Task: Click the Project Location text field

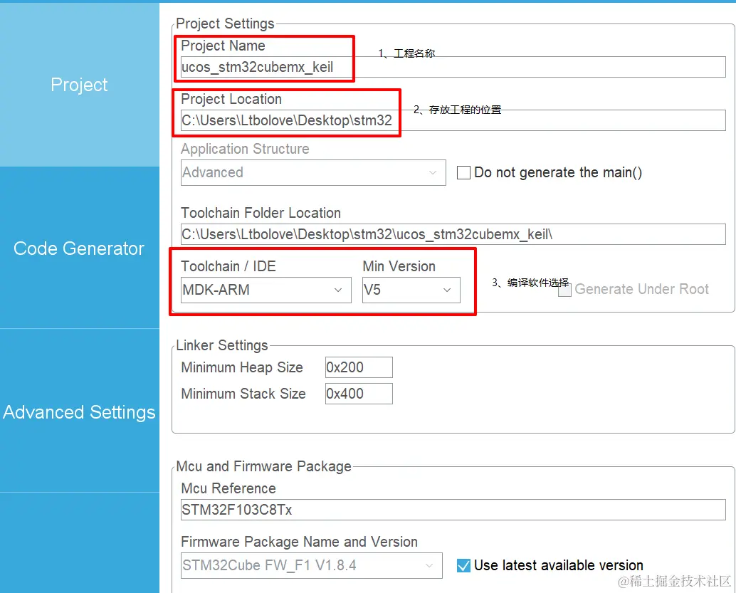Action: [x=452, y=120]
